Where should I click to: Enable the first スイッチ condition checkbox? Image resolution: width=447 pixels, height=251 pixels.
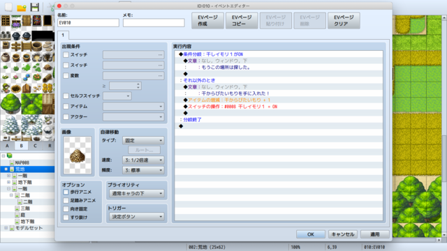(x=66, y=54)
